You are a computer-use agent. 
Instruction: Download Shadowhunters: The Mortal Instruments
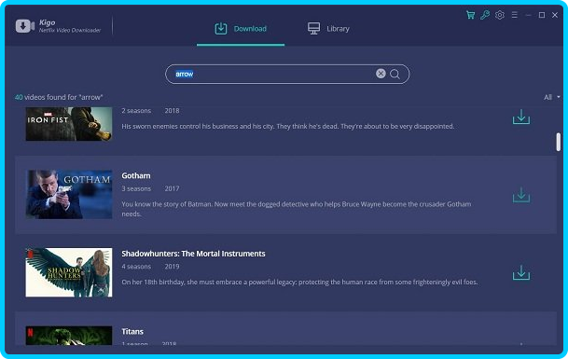coord(521,273)
